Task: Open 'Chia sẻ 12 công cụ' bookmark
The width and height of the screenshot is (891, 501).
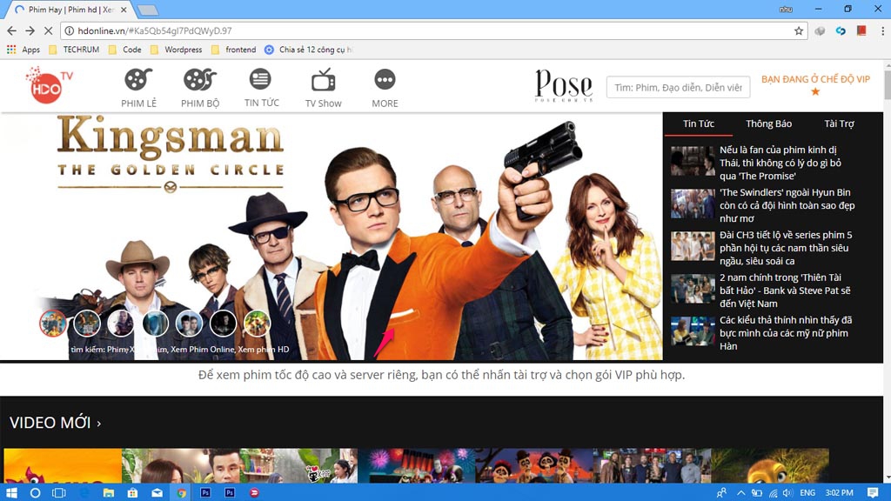Action: tap(309, 50)
